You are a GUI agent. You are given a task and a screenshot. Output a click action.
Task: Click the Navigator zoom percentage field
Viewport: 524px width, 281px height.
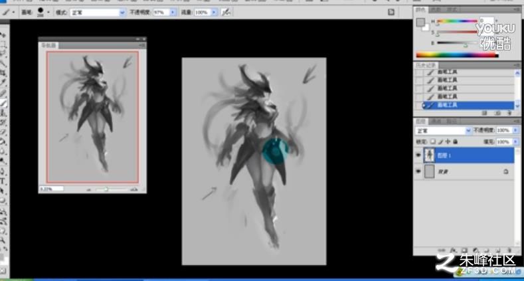pos(51,189)
